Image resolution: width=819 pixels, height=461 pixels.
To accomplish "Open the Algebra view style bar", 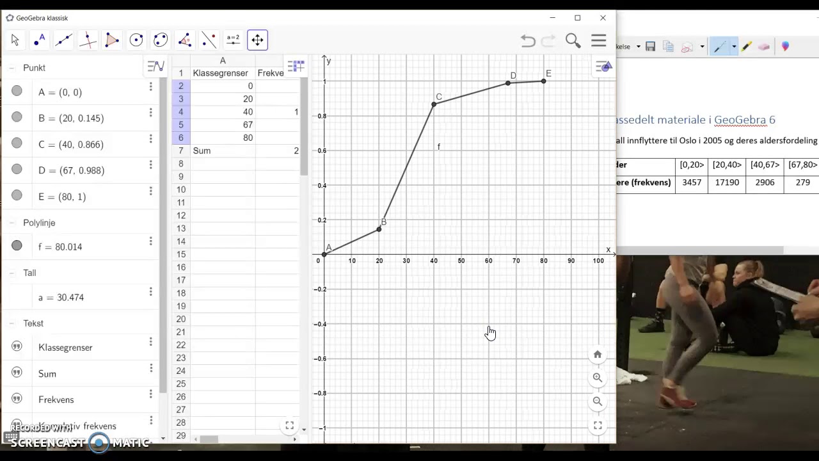I will click(155, 66).
